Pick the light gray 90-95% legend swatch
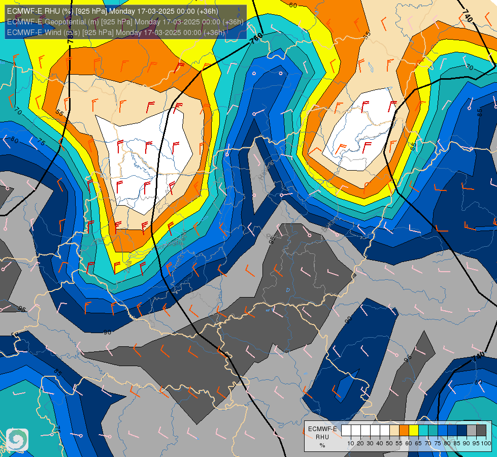The image size is (497, 457). pyautogui.click(x=472, y=431)
